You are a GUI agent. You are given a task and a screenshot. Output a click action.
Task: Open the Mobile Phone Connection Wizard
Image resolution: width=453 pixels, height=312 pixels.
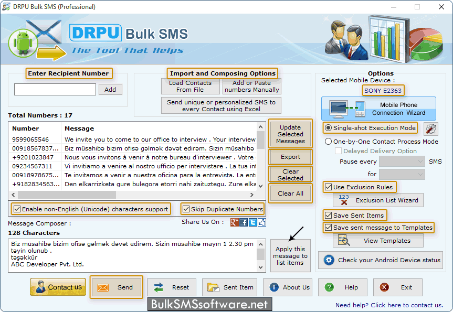click(x=378, y=109)
